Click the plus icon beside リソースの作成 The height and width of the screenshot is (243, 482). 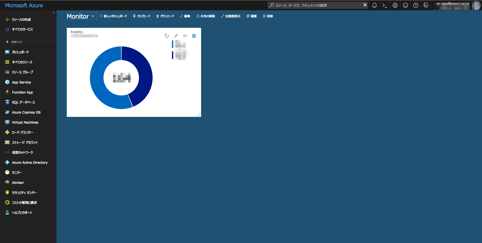coord(7,20)
